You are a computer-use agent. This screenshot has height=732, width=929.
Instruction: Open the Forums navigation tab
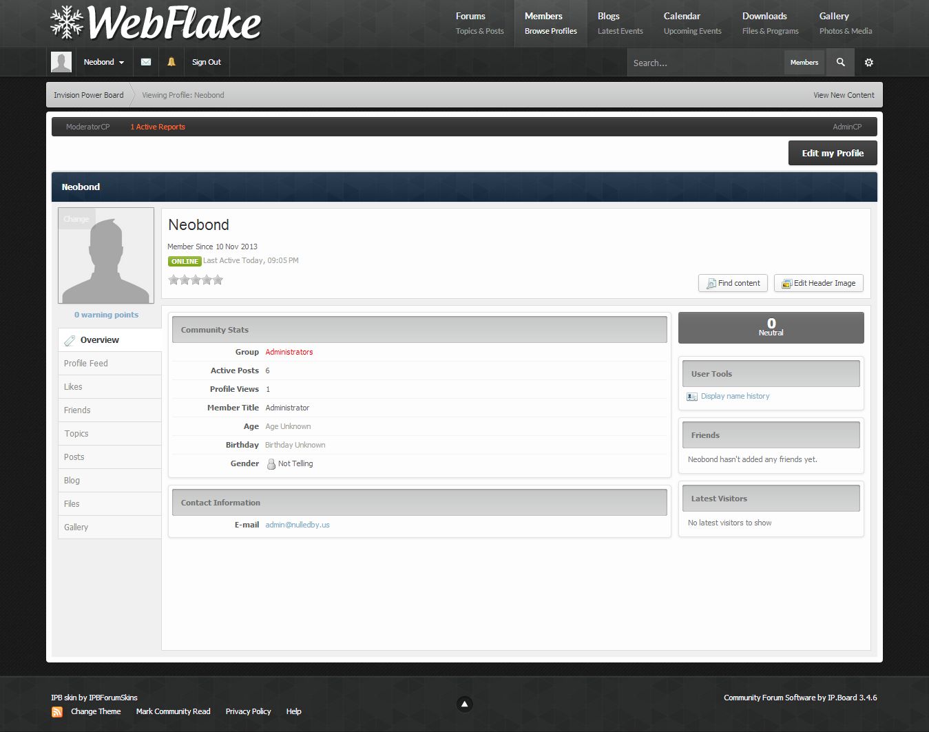pyautogui.click(x=479, y=23)
